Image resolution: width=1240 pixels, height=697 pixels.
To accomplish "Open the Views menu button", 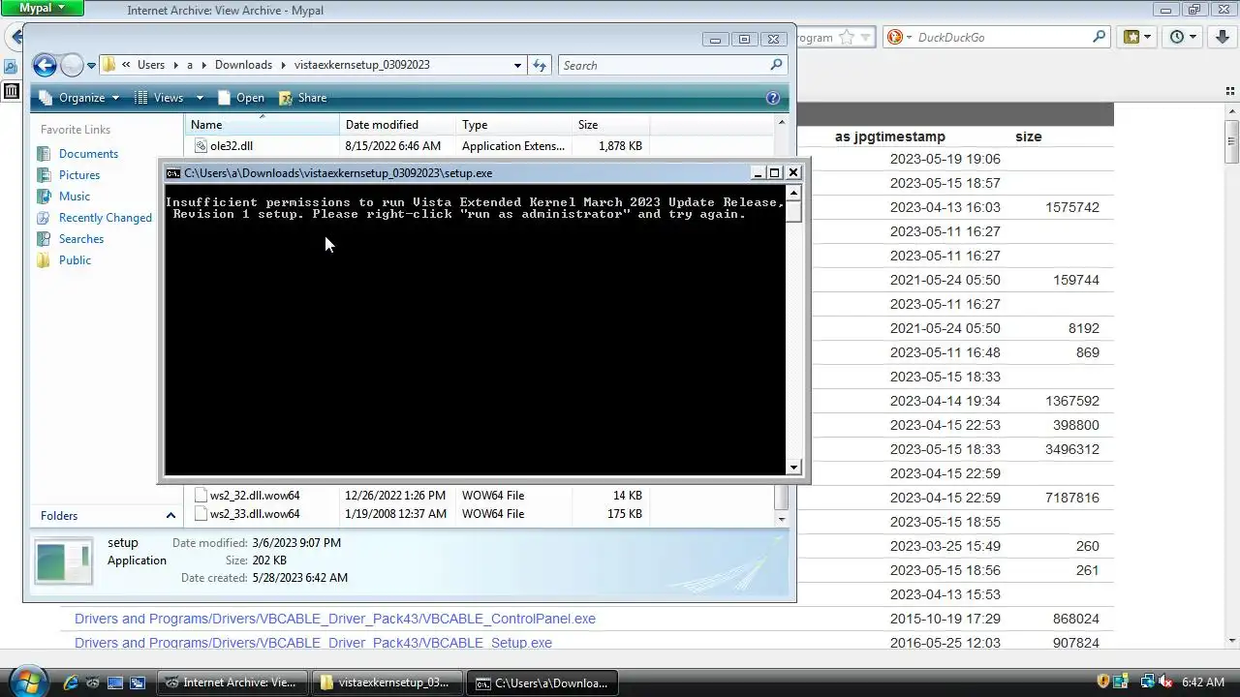I will point(160,98).
